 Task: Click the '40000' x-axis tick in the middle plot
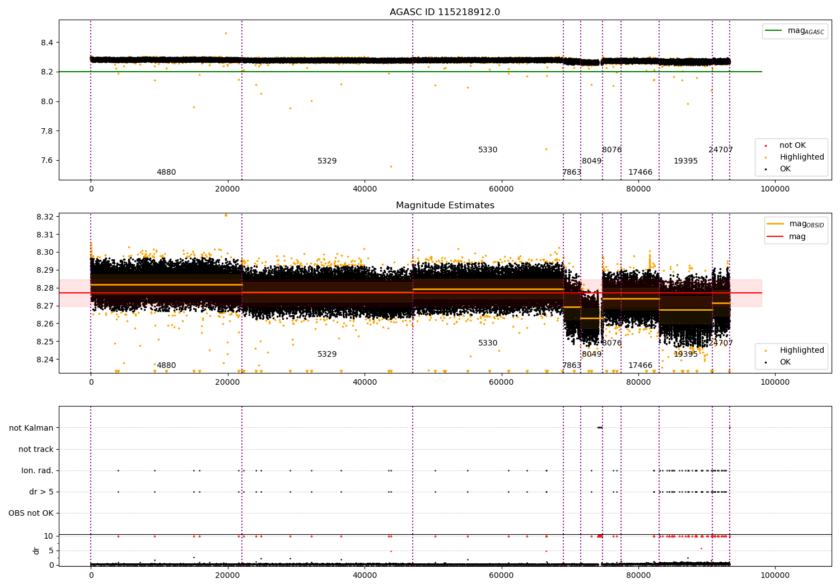coord(365,382)
